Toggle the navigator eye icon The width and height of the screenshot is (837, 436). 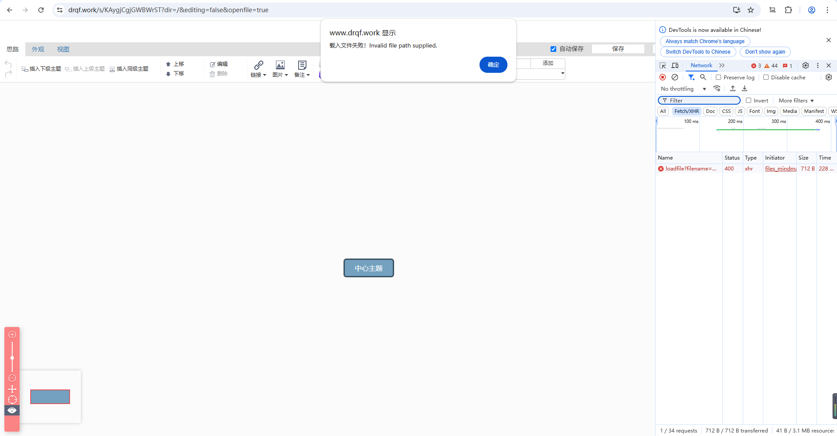[12, 410]
